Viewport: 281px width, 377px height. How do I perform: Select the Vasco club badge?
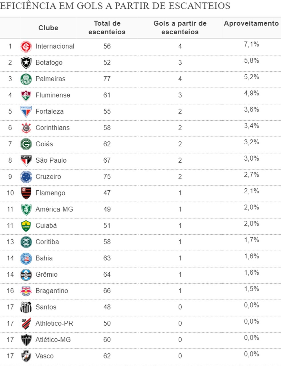(x=26, y=356)
